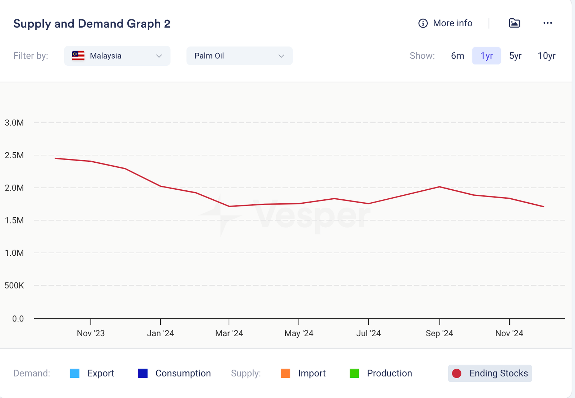Open the Malaysia country dropdown
The width and height of the screenshot is (575, 398).
[x=117, y=56]
